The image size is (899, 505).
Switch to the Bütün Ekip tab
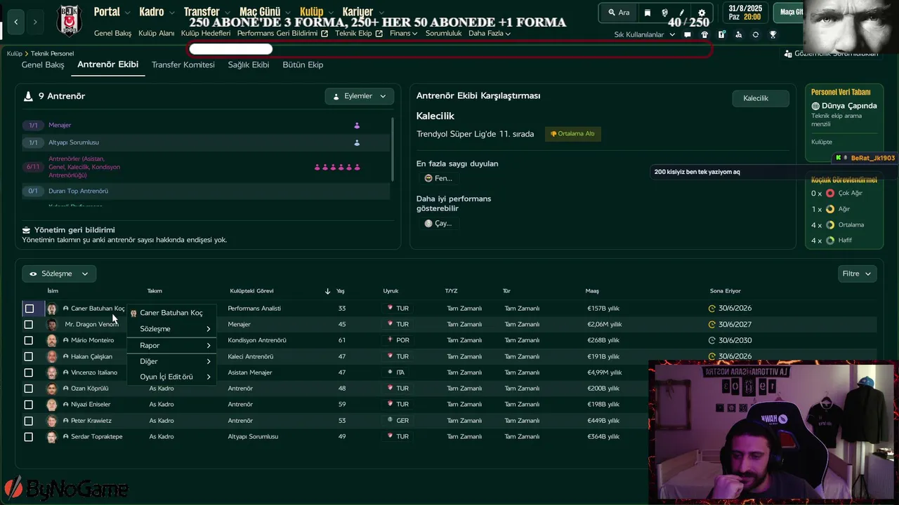click(303, 65)
